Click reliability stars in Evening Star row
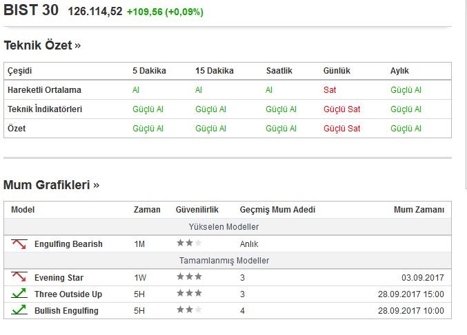The image size is (467, 335). click(x=189, y=277)
